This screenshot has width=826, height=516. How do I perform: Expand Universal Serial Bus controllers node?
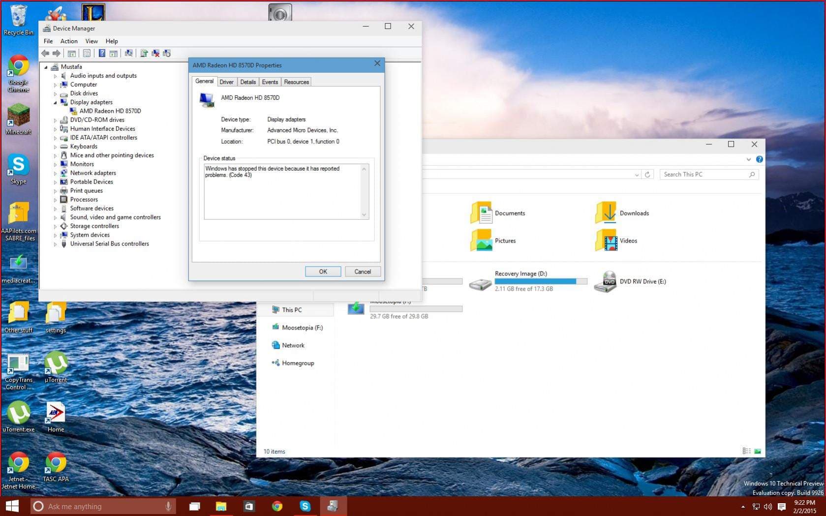(55, 244)
